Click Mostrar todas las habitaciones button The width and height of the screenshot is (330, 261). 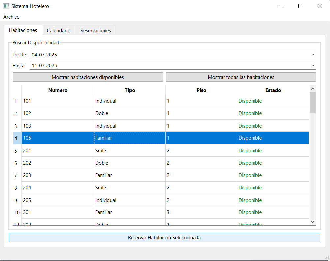(241, 77)
